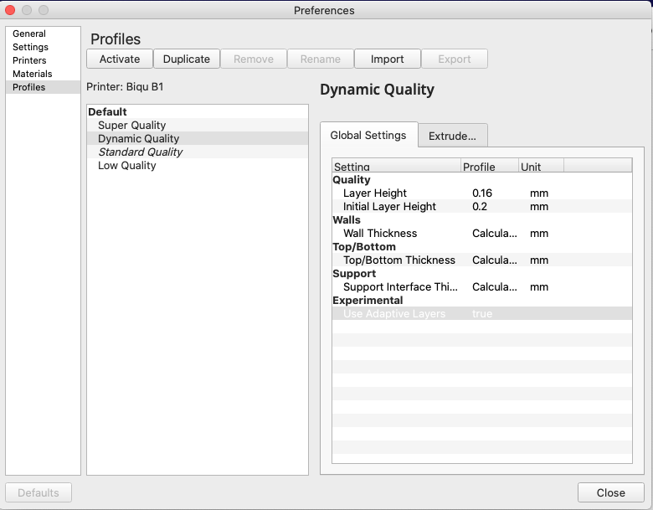Click the Top/Bottom category heading
653x510 pixels.
coord(364,247)
